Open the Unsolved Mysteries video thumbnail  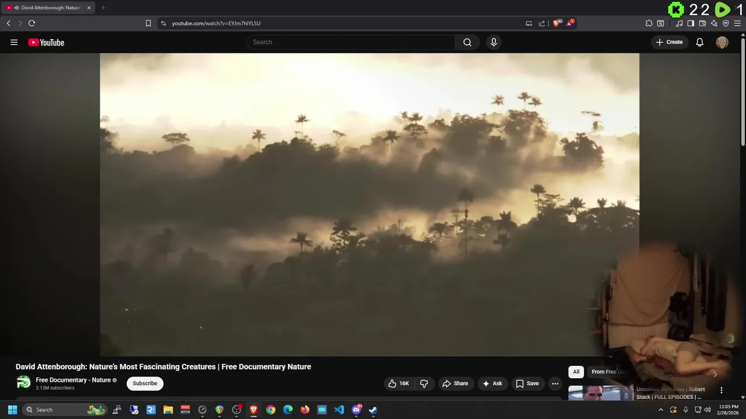(x=600, y=393)
